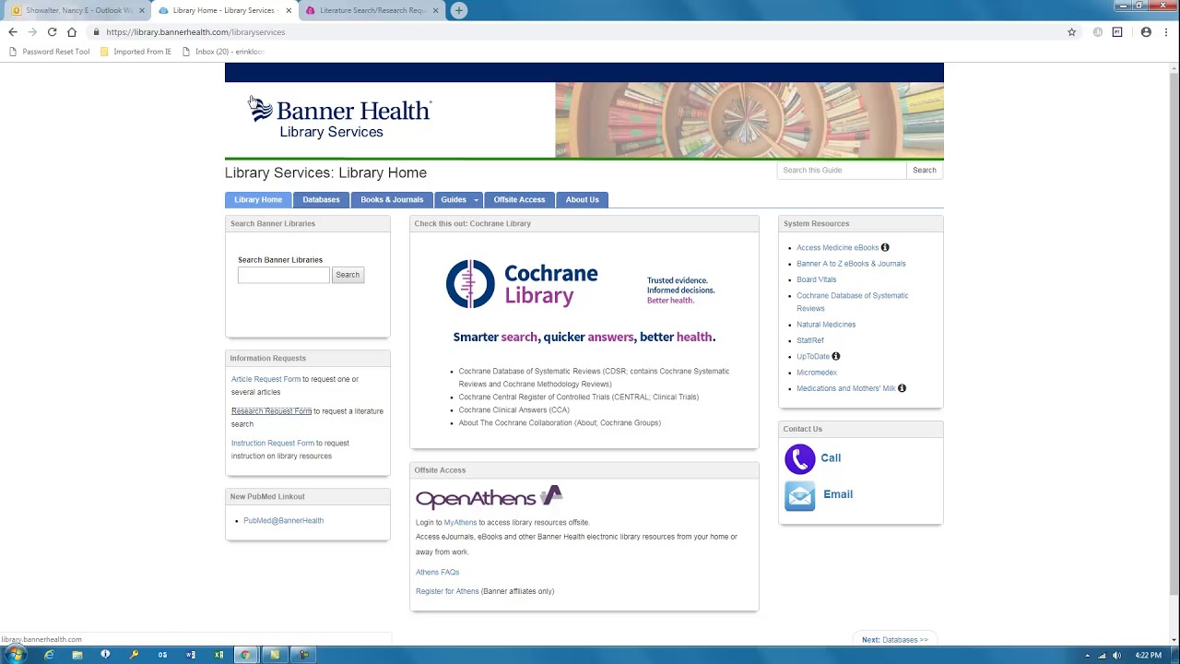
Task: Click the page vertical scrollbar
Action: coord(1174,332)
